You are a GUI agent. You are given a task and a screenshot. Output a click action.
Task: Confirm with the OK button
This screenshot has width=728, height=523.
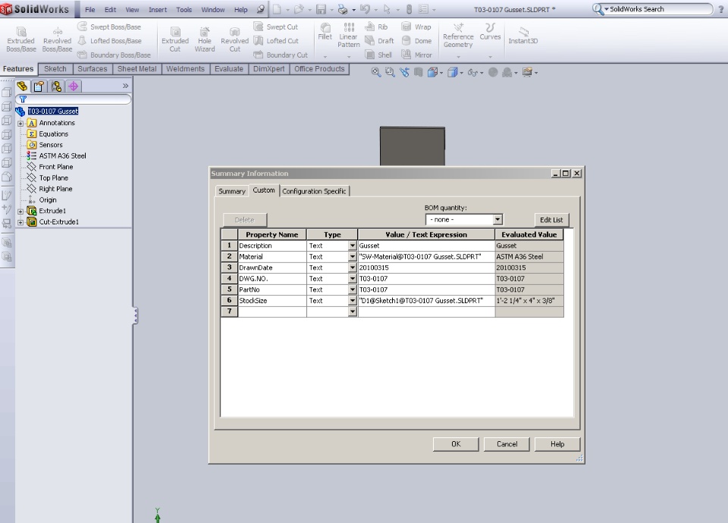pos(456,444)
